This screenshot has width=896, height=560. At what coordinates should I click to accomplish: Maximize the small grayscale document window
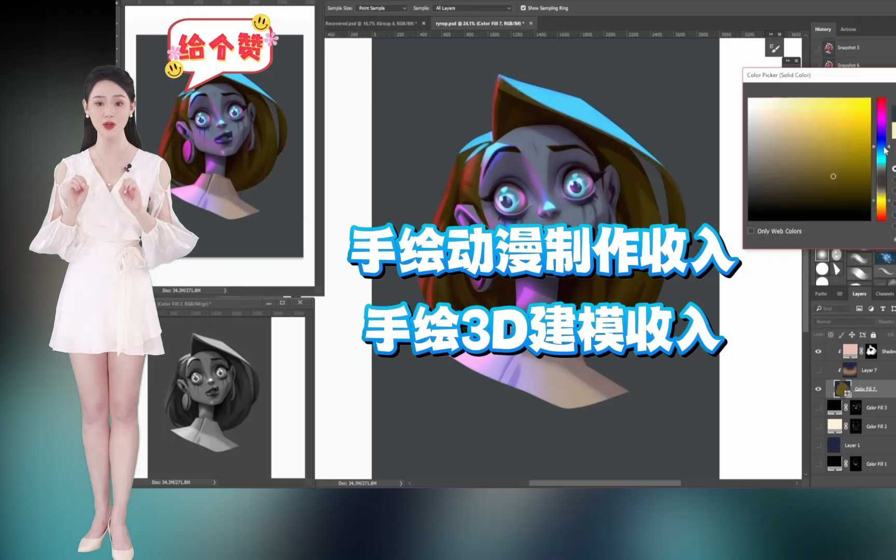click(282, 302)
